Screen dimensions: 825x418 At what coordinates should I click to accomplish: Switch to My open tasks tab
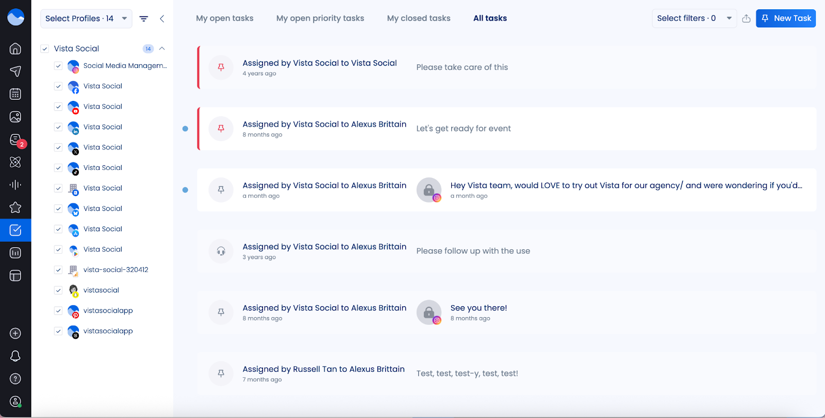click(x=225, y=19)
